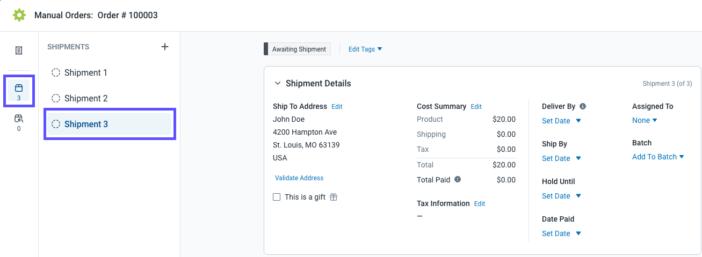The height and width of the screenshot is (257, 702).
Task: Select Shipment 2 in the list
Action: coord(86,98)
